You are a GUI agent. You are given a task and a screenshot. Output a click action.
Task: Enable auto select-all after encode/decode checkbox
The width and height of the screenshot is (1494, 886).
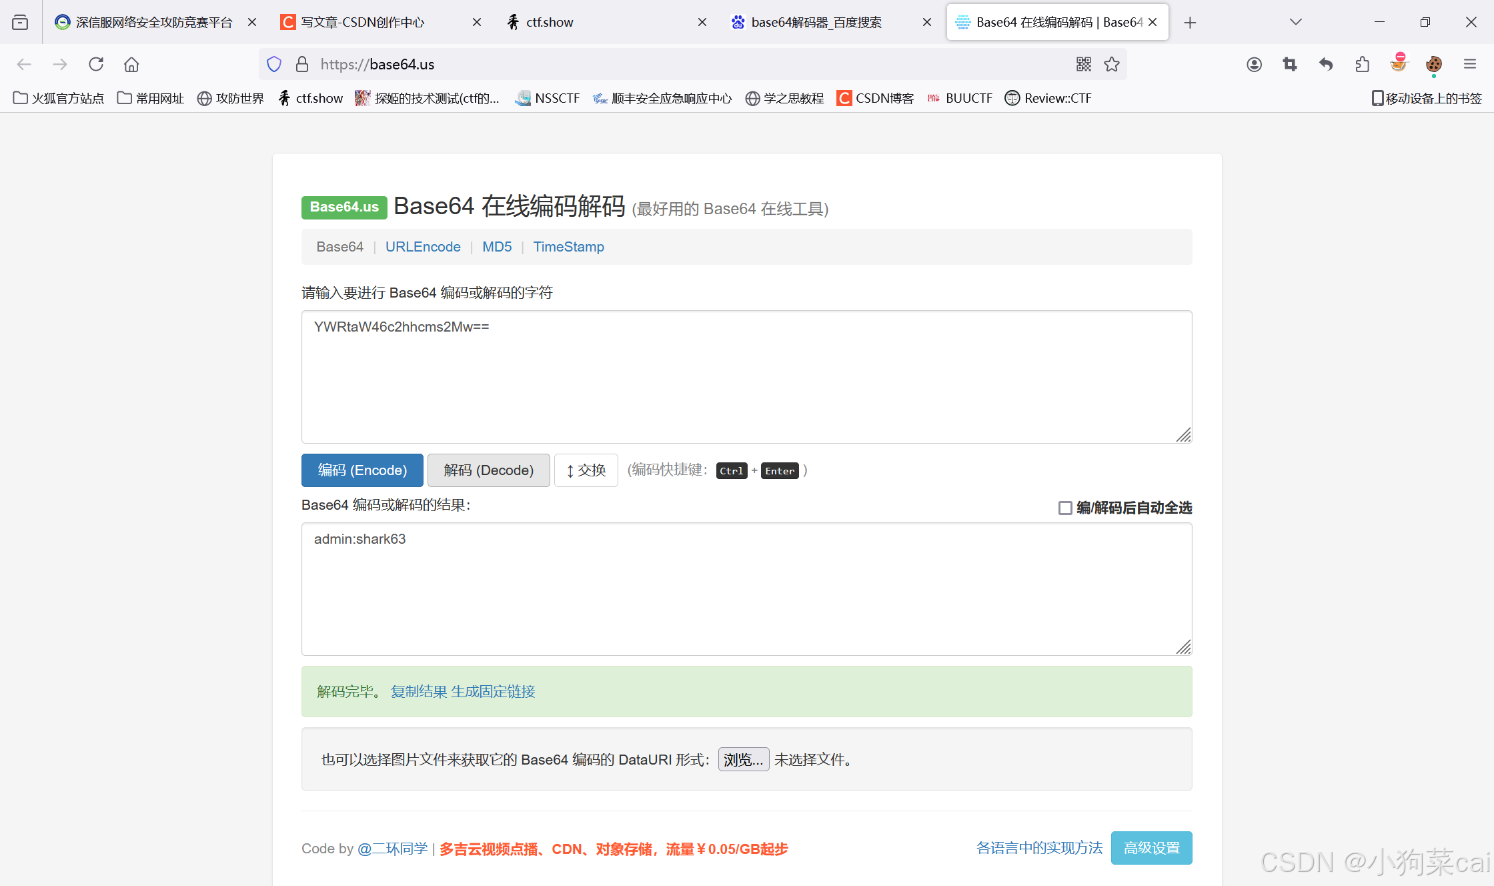click(1065, 508)
